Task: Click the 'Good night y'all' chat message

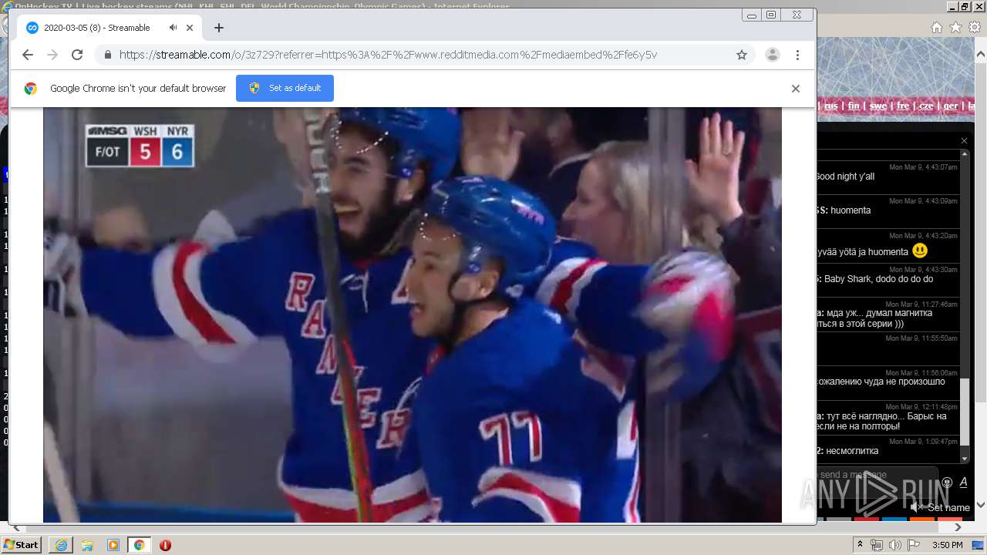Action: pyautogui.click(x=844, y=177)
